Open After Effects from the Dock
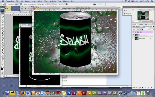The image size is (155, 97). pyautogui.click(x=99, y=93)
